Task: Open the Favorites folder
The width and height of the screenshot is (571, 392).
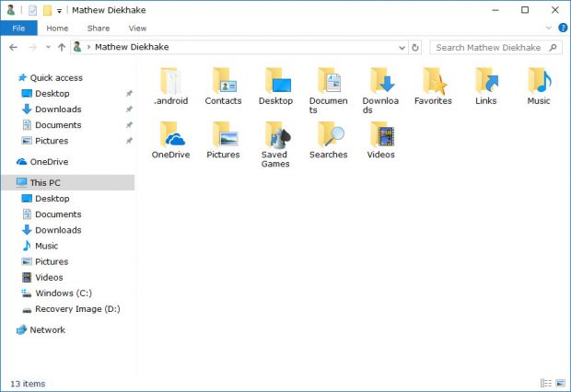Action: (433, 86)
